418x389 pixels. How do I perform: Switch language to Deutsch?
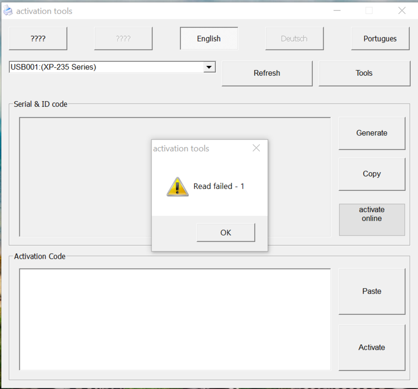294,38
